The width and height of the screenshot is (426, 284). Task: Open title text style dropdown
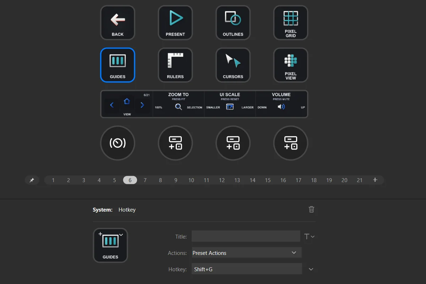(310, 236)
